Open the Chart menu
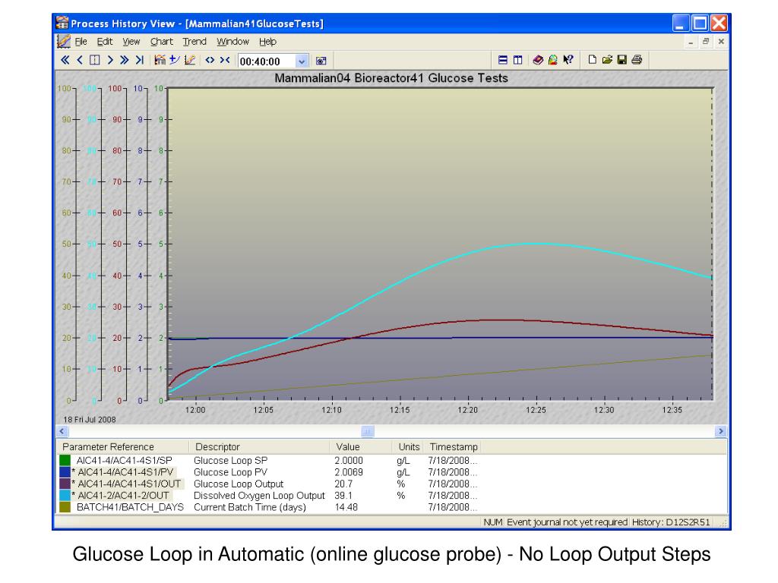The image size is (778, 583). click(x=162, y=42)
